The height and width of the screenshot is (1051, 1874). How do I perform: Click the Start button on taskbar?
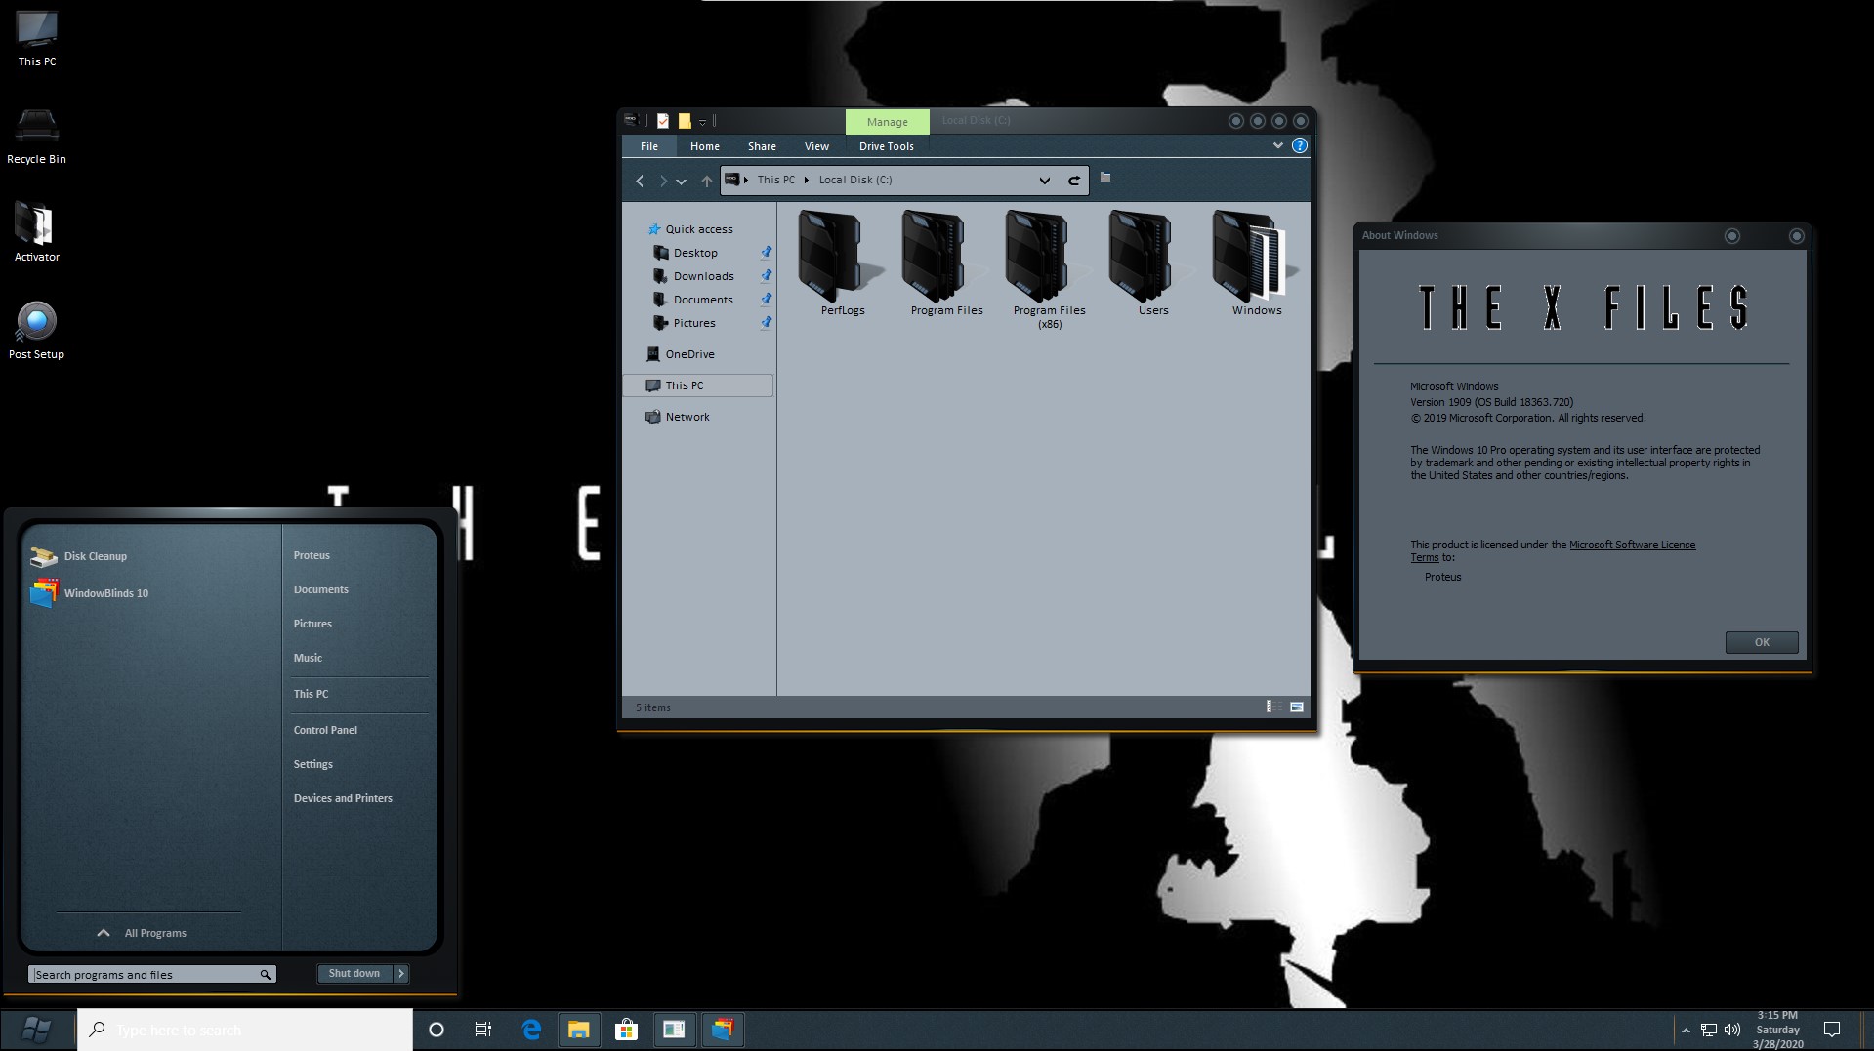(37, 1030)
